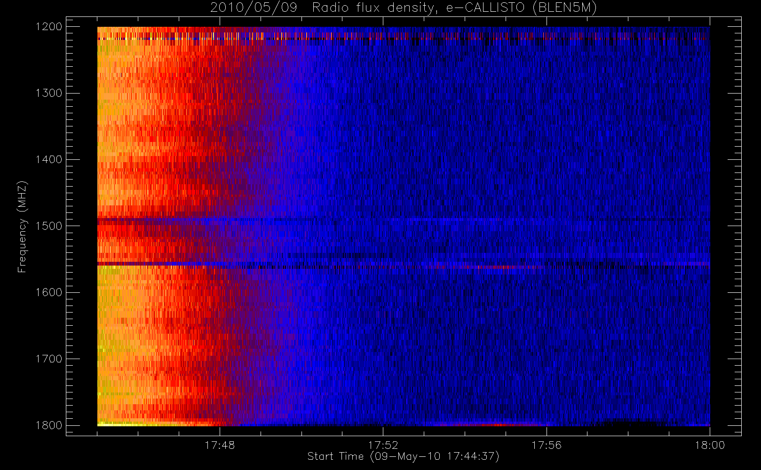This screenshot has height=470, width=761.
Task: Click the 17:52 time tick label
Action: tap(383, 445)
